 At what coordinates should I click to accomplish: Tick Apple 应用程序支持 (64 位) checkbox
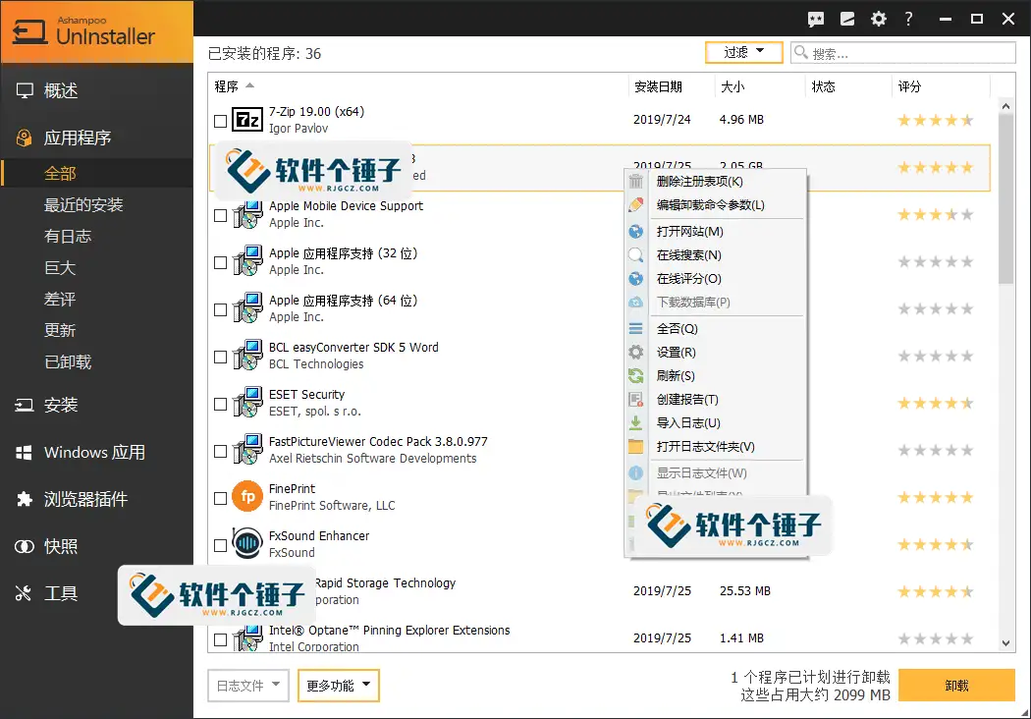click(x=220, y=309)
